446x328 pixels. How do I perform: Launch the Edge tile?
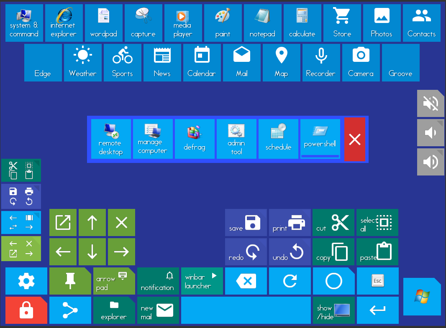(x=43, y=63)
